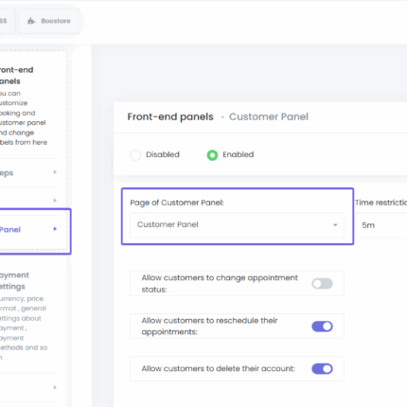Select the Disabled radio option

tap(135, 155)
